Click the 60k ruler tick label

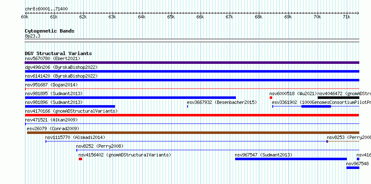[25, 17]
